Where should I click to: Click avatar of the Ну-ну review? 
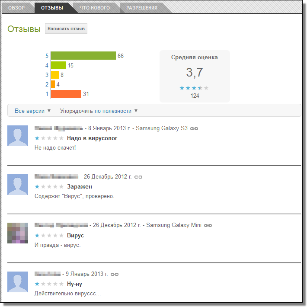tap(18, 282)
